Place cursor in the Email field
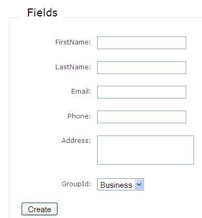The width and height of the screenshot is (202, 218). tap(141, 92)
